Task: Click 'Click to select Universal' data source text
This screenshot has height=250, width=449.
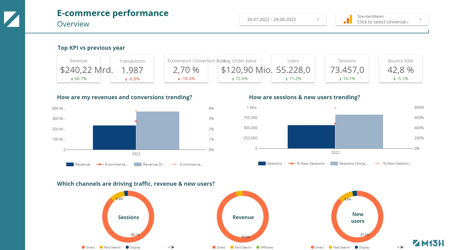Action: [x=382, y=22]
